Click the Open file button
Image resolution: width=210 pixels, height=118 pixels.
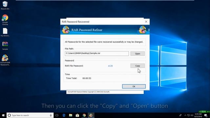pos(137,54)
